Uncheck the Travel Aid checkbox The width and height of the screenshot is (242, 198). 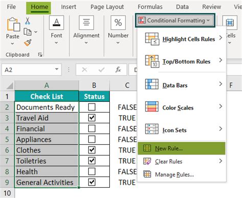[x=92, y=118]
